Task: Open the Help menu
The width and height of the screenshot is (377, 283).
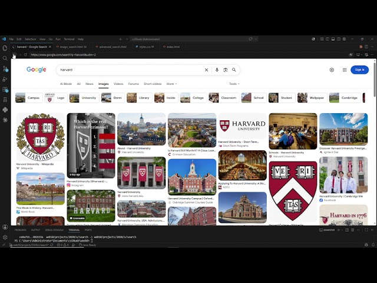Action: (x=81, y=39)
